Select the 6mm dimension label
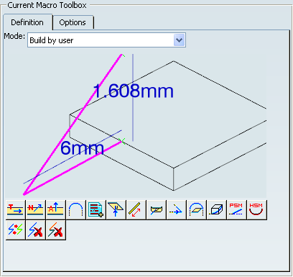Screen dimensions: 293x277 [82, 148]
